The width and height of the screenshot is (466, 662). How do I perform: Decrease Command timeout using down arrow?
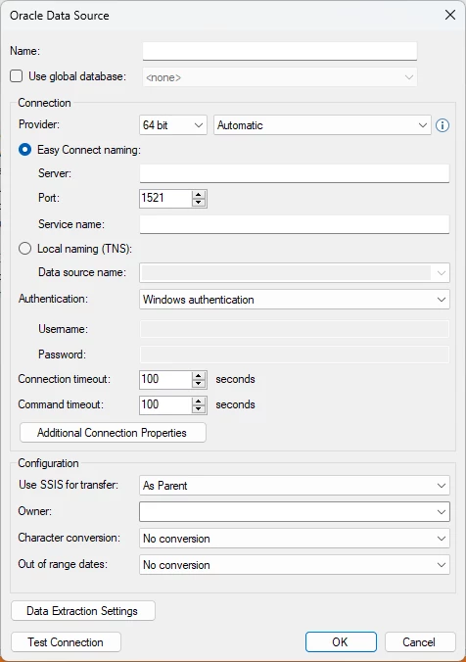coord(199,408)
